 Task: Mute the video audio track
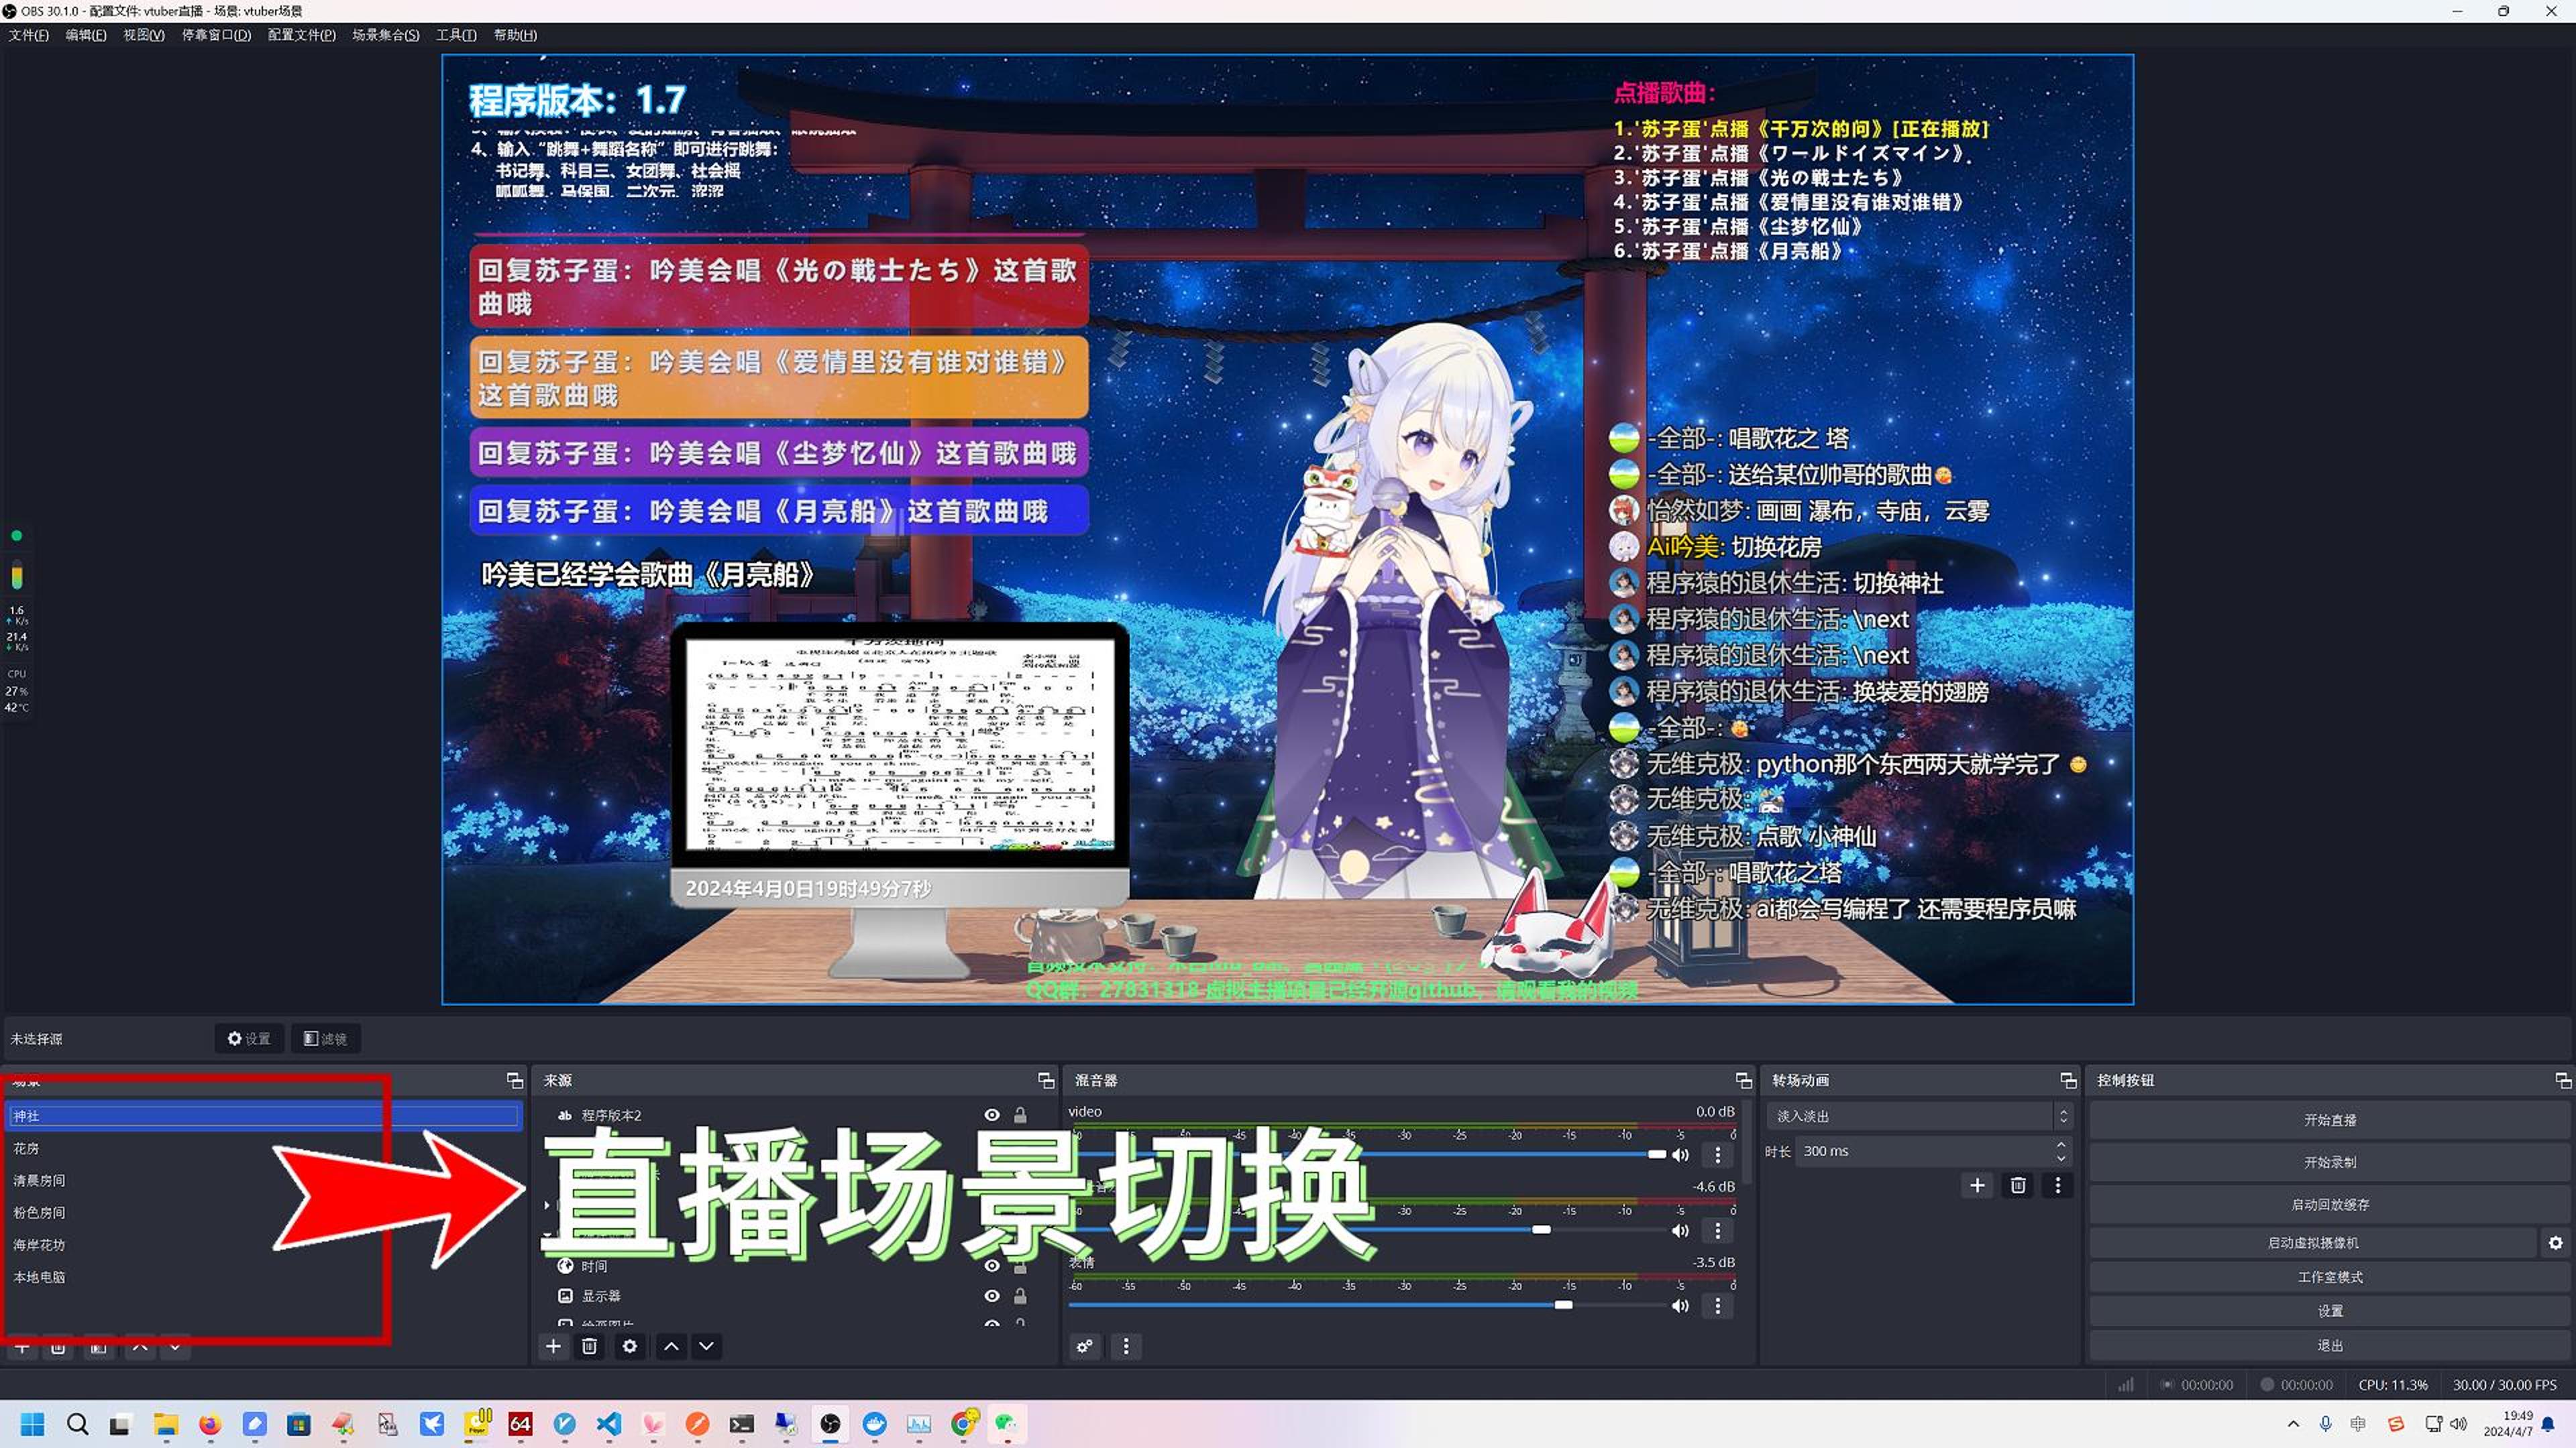point(1681,1155)
